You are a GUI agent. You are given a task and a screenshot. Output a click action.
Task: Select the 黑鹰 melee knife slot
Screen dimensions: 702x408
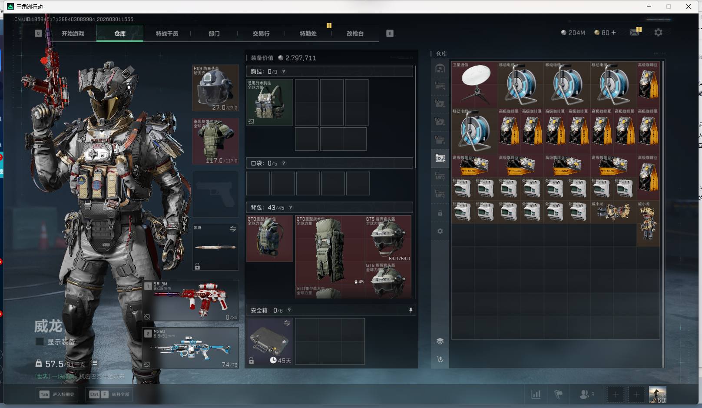(x=216, y=247)
